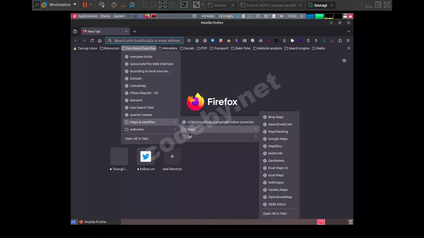
Task: Expand the webcams bookmark folder
Action: coord(150,129)
